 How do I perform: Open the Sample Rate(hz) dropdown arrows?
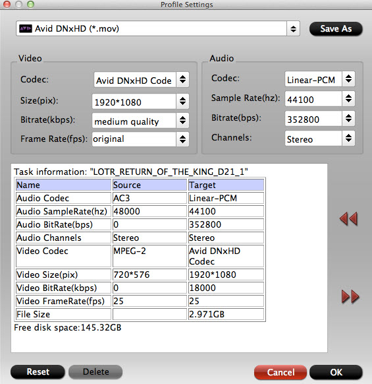point(348,99)
